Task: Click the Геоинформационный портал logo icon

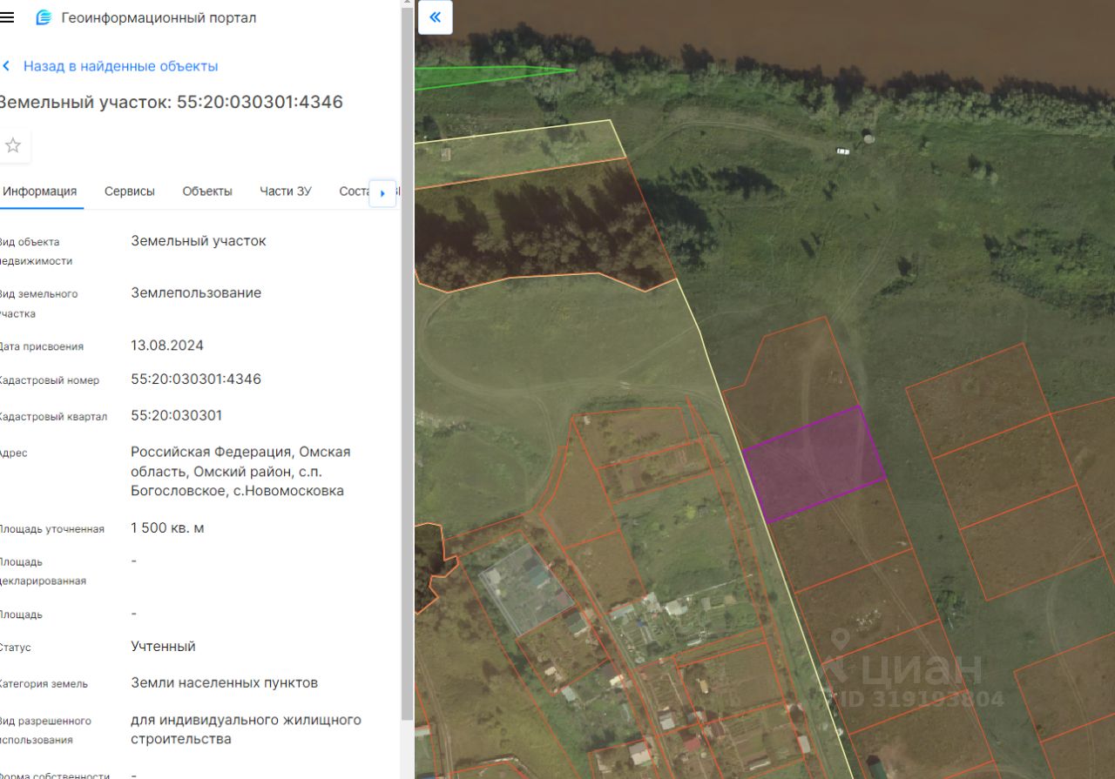Action: (44, 17)
